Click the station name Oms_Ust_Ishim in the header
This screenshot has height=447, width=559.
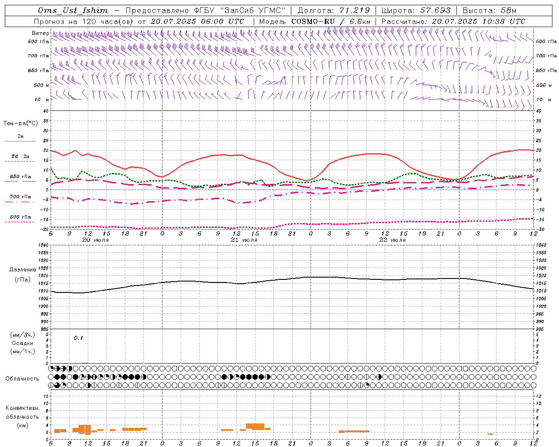click(73, 10)
